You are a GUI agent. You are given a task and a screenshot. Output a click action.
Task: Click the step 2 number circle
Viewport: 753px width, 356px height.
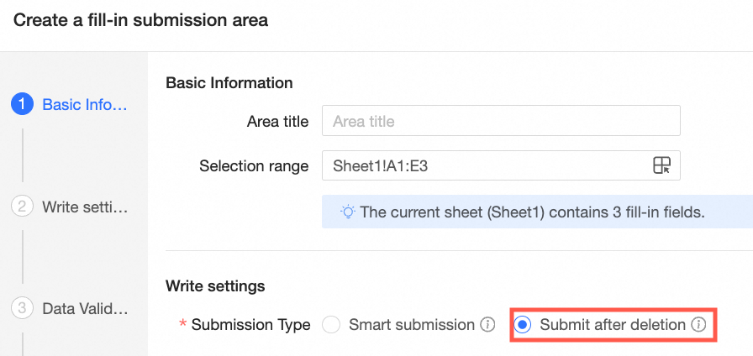click(x=22, y=207)
